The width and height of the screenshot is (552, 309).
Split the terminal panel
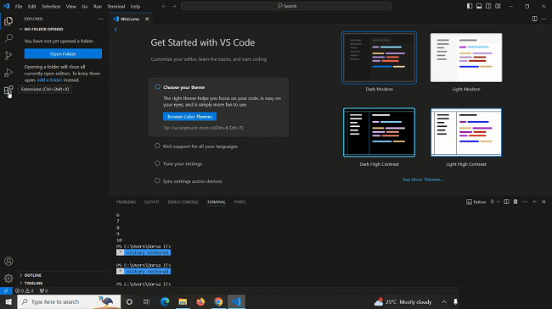(506, 201)
